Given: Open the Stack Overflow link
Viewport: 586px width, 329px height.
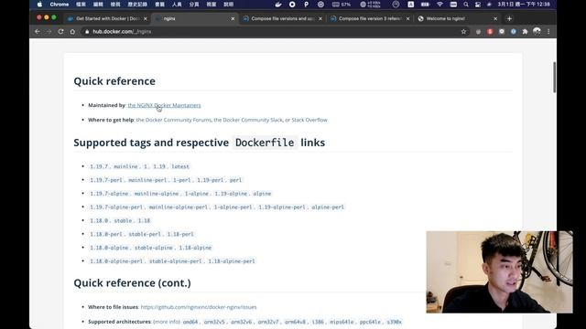Looking at the screenshot, I should click(309, 120).
